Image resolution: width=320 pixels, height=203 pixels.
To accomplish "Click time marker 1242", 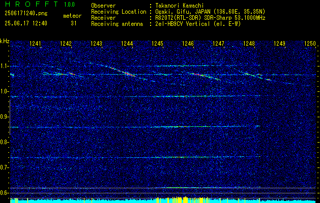I will [x=66, y=43].
